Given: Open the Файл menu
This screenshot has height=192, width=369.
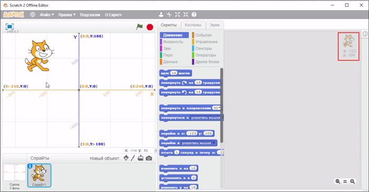Looking at the screenshot, I should point(47,15).
